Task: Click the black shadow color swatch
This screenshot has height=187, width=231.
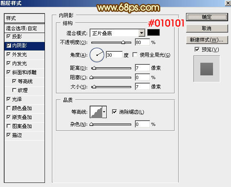Action: (153, 33)
